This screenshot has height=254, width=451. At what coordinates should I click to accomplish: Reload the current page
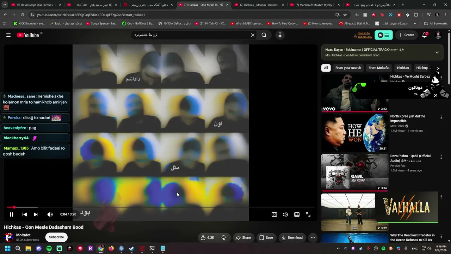[22, 15]
